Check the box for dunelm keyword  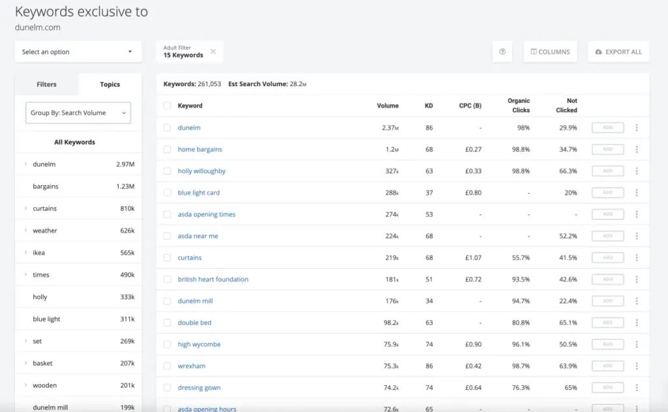[167, 128]
